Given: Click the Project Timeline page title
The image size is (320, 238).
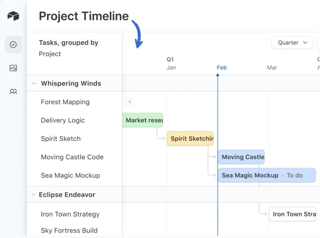Looking at the screenshot, I should tap(84, 16).
